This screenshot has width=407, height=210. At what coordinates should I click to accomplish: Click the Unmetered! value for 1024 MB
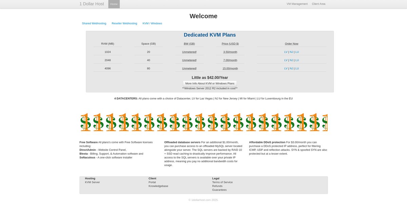189,52
